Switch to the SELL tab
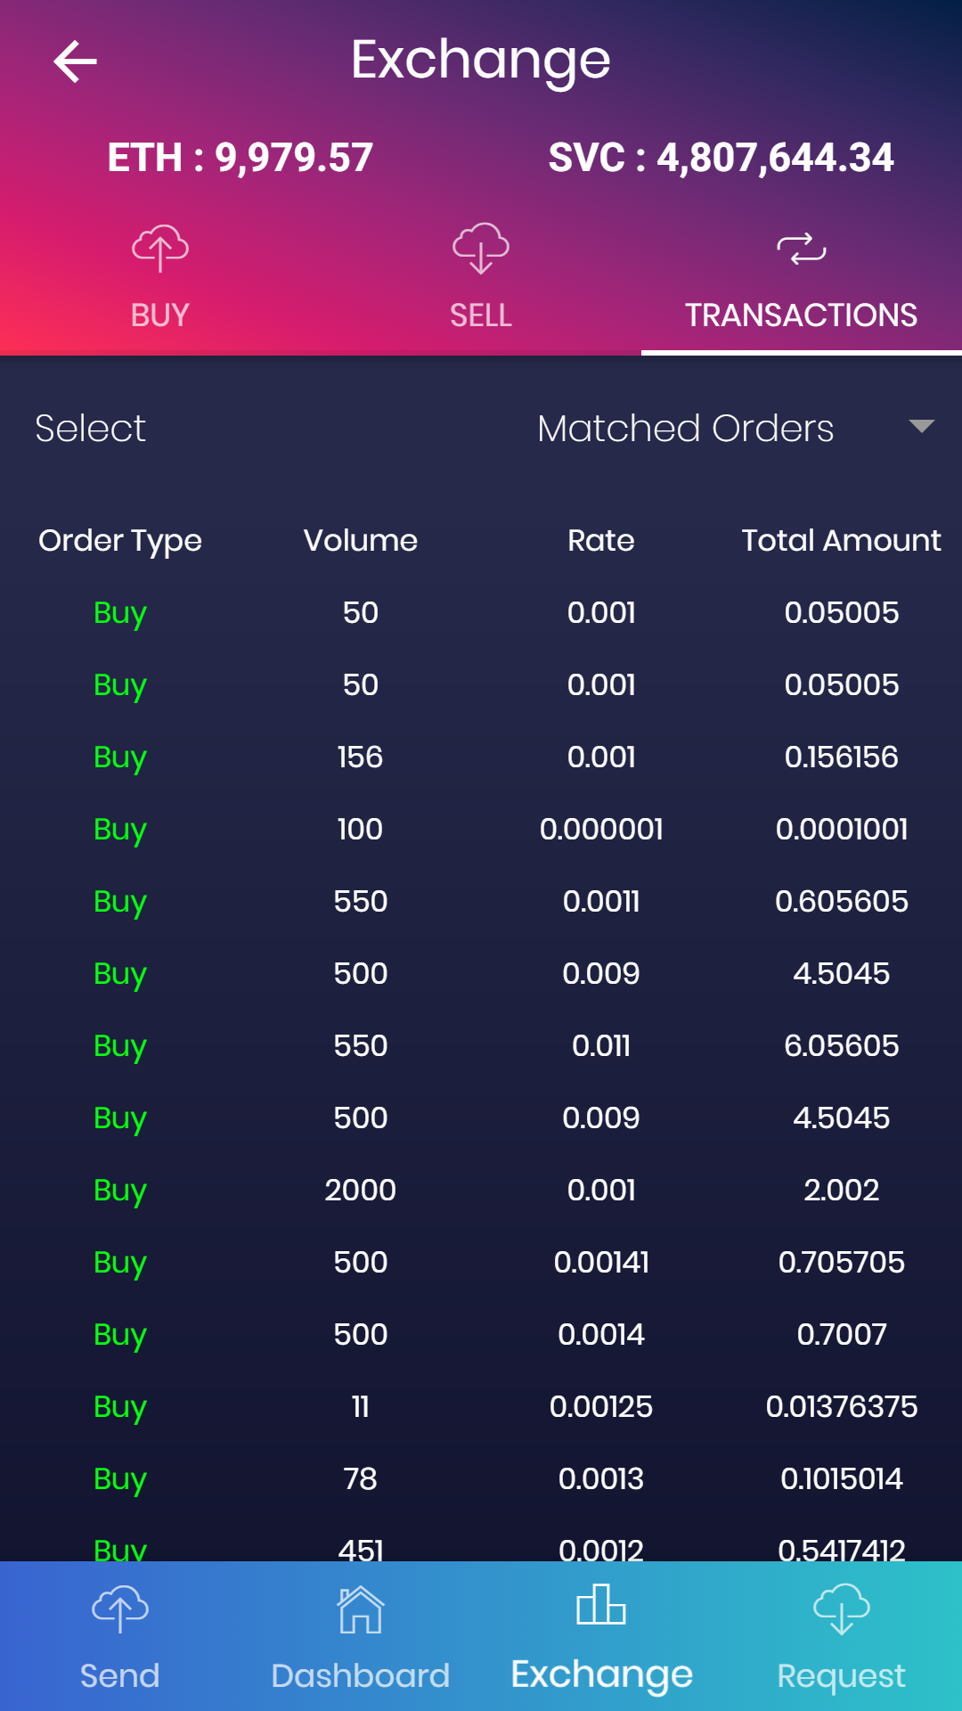 coord(481,315)
